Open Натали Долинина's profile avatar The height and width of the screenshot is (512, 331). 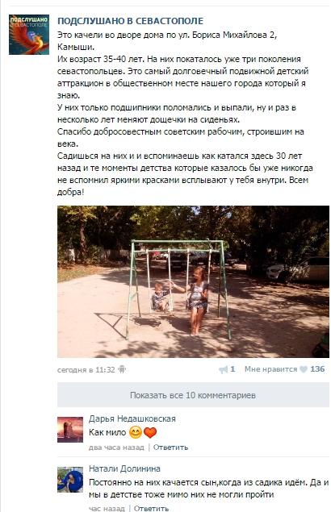(70, 480)
